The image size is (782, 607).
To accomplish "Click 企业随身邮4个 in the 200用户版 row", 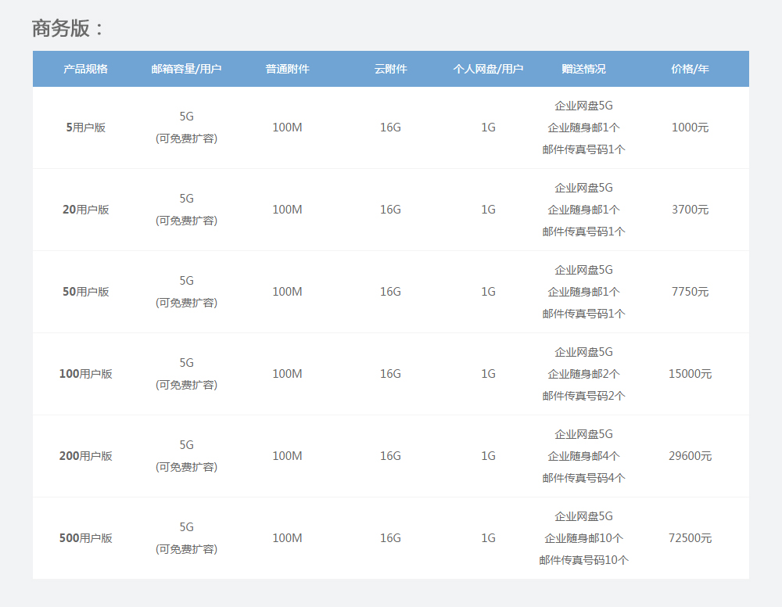I will point(583,456).
